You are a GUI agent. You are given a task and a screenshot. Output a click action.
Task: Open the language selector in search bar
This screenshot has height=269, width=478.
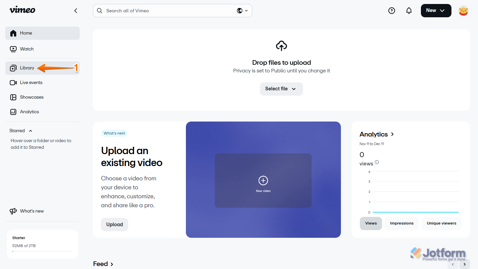point(242,11)
